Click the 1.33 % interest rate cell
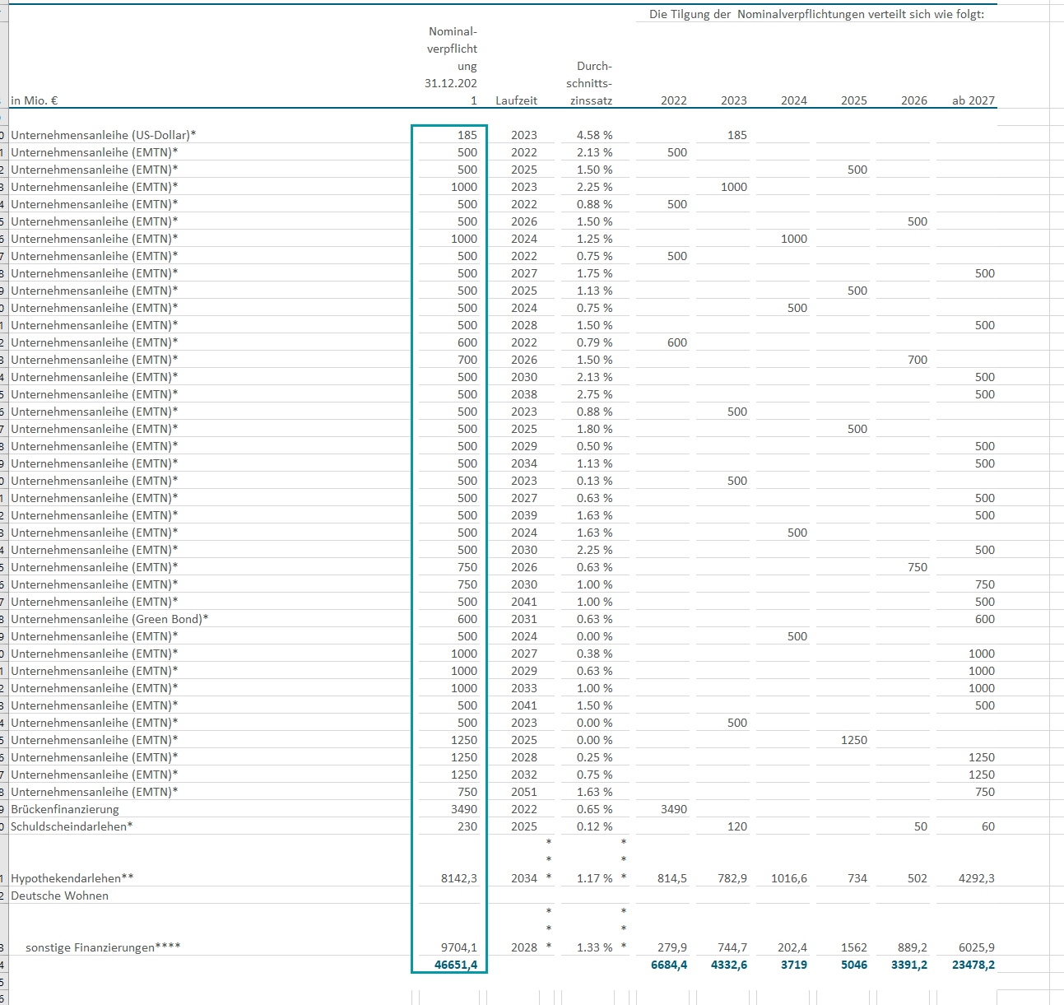The width and height of the screenshot is (1064, 1005). point(594,947)
